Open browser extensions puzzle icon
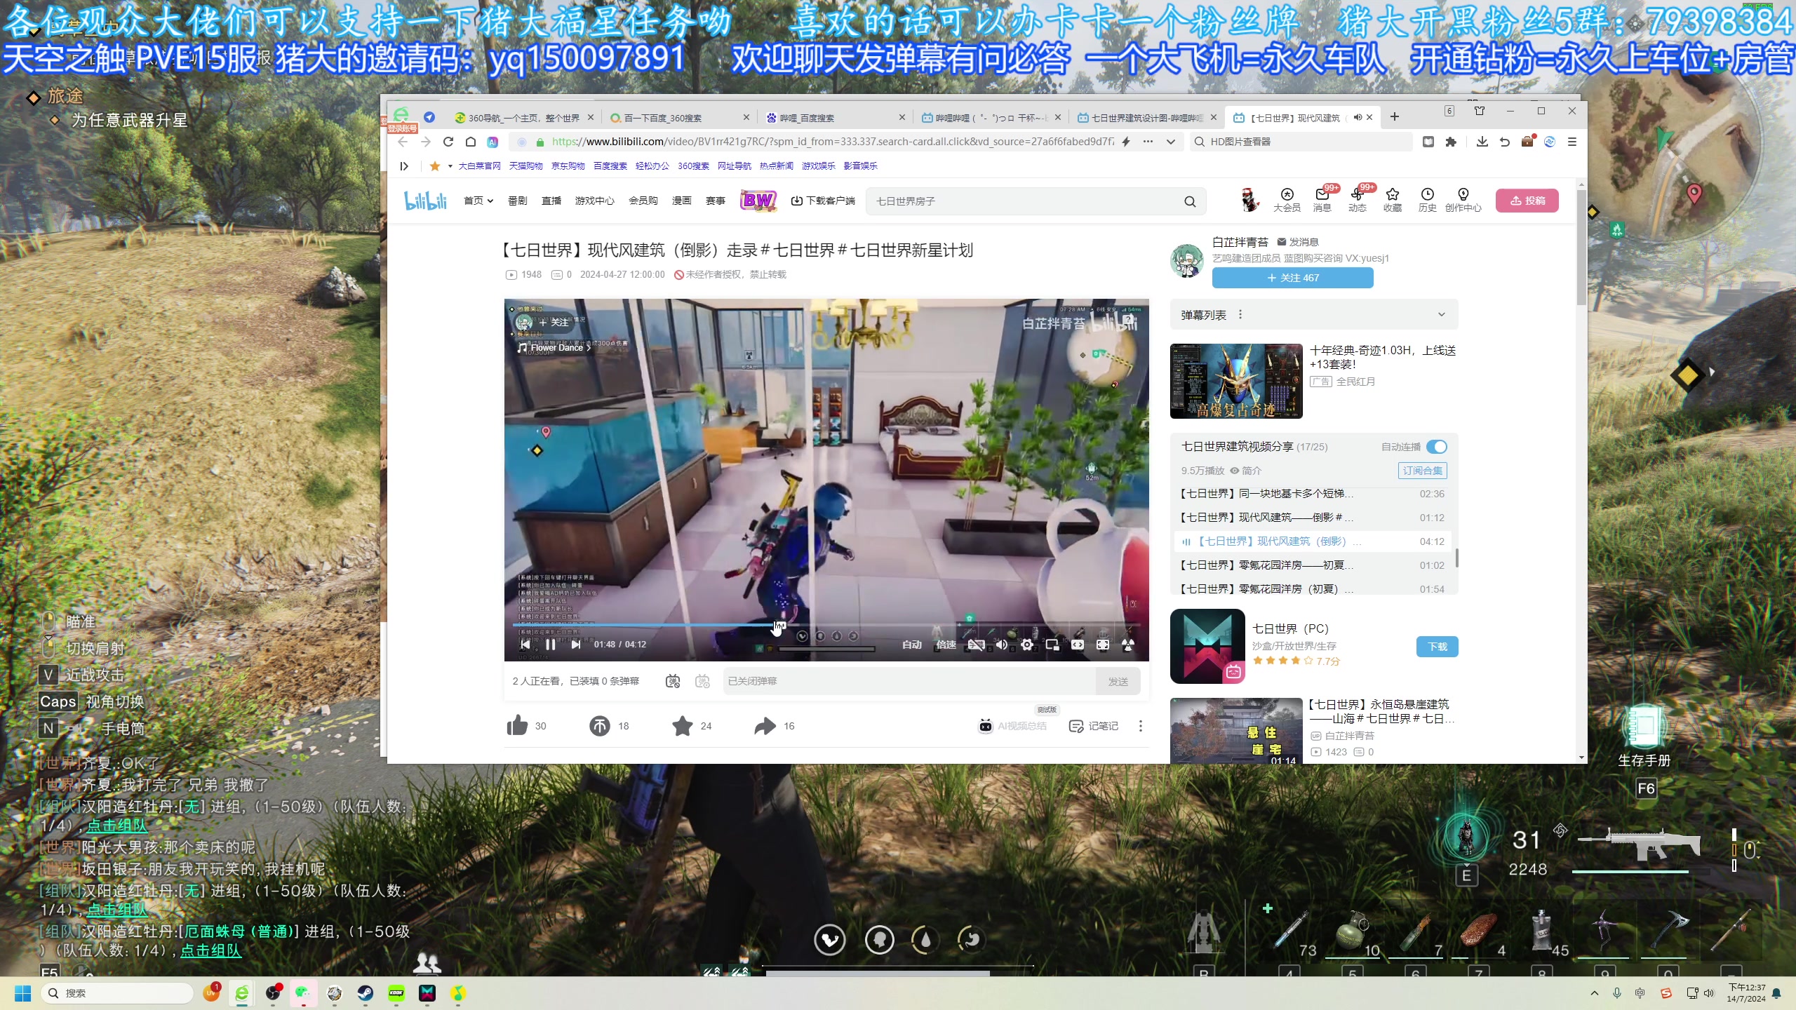The height and width of the screenshot is (1010, 1796). (1451, 142)
